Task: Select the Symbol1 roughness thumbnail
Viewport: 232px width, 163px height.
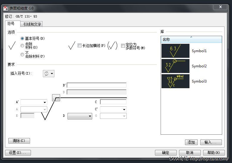Action: 175,51
